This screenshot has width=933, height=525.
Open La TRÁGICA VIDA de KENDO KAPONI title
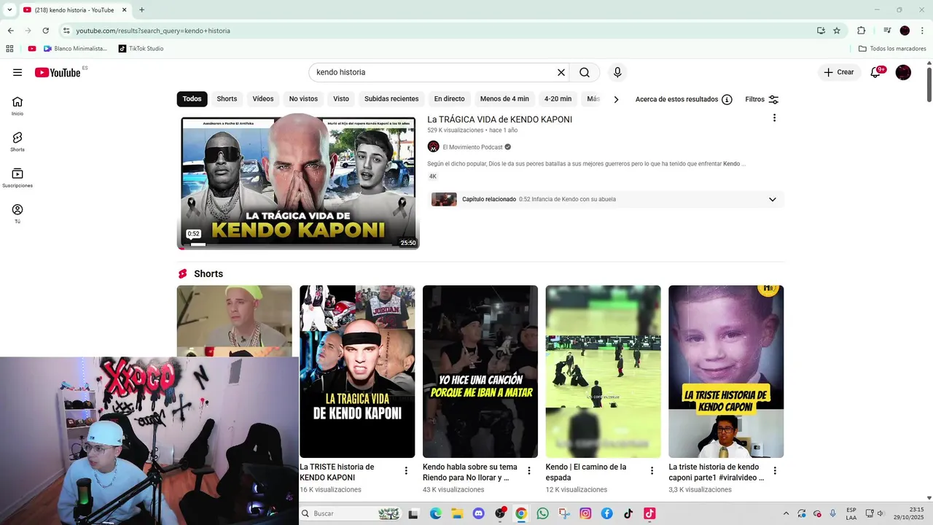click(499, 120)
